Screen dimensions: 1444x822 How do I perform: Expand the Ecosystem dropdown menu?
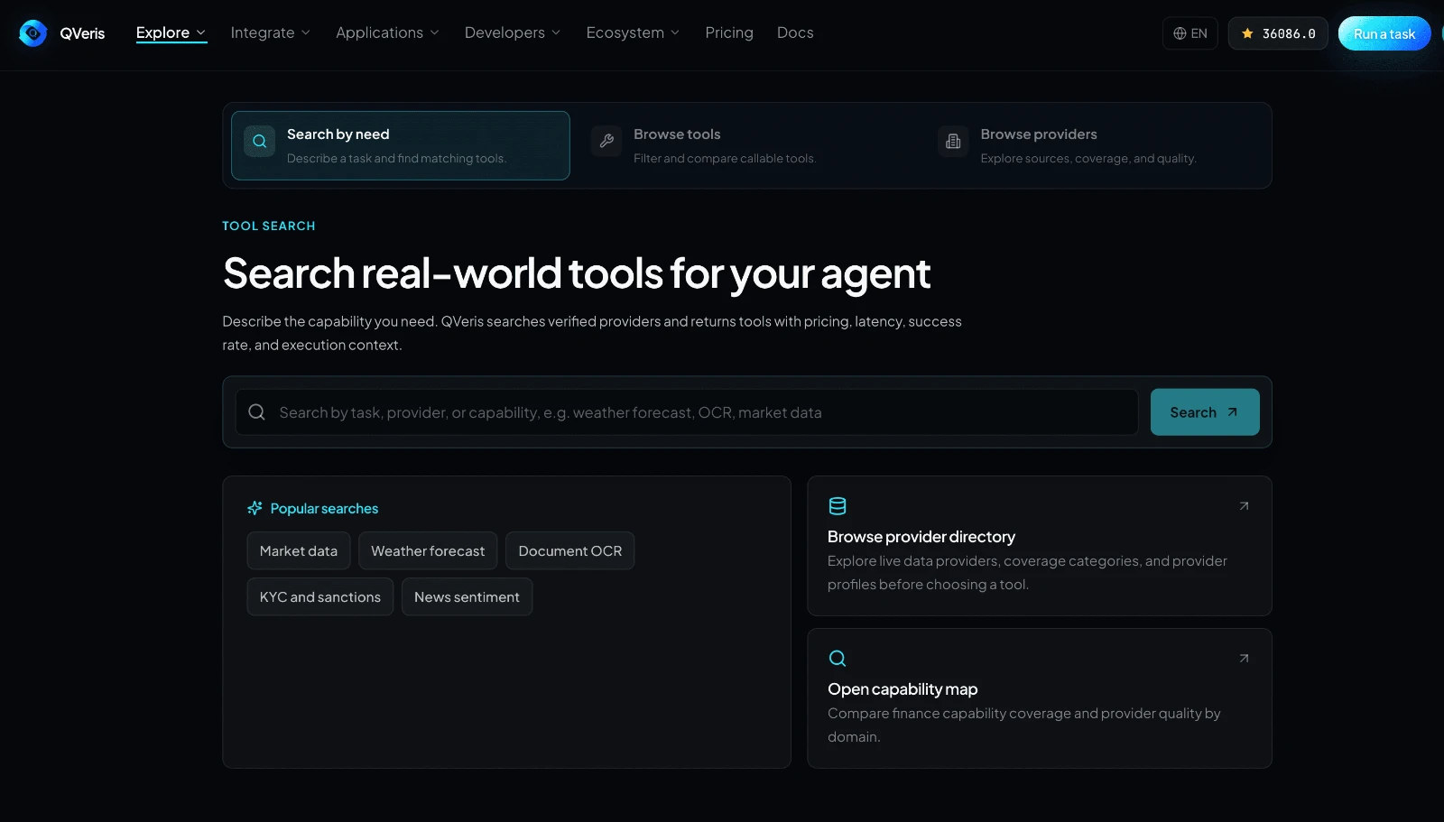[633, 32]
